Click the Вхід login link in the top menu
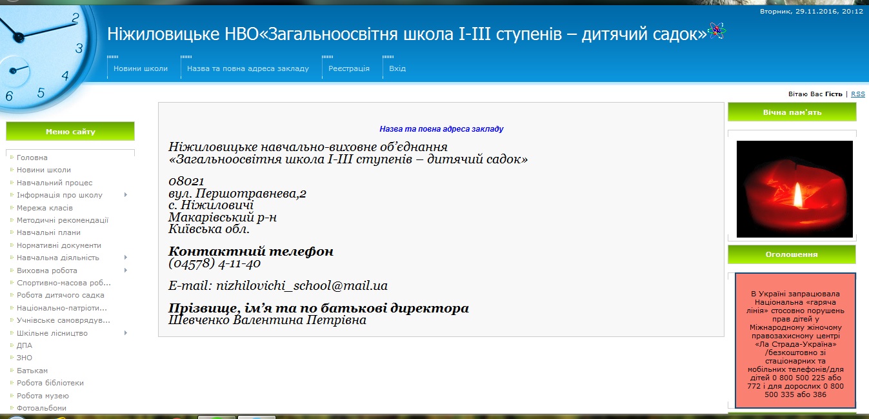Image resolution: width=869 pixels, height=419 pixels. pyautogui.click(x=397, y=68)
